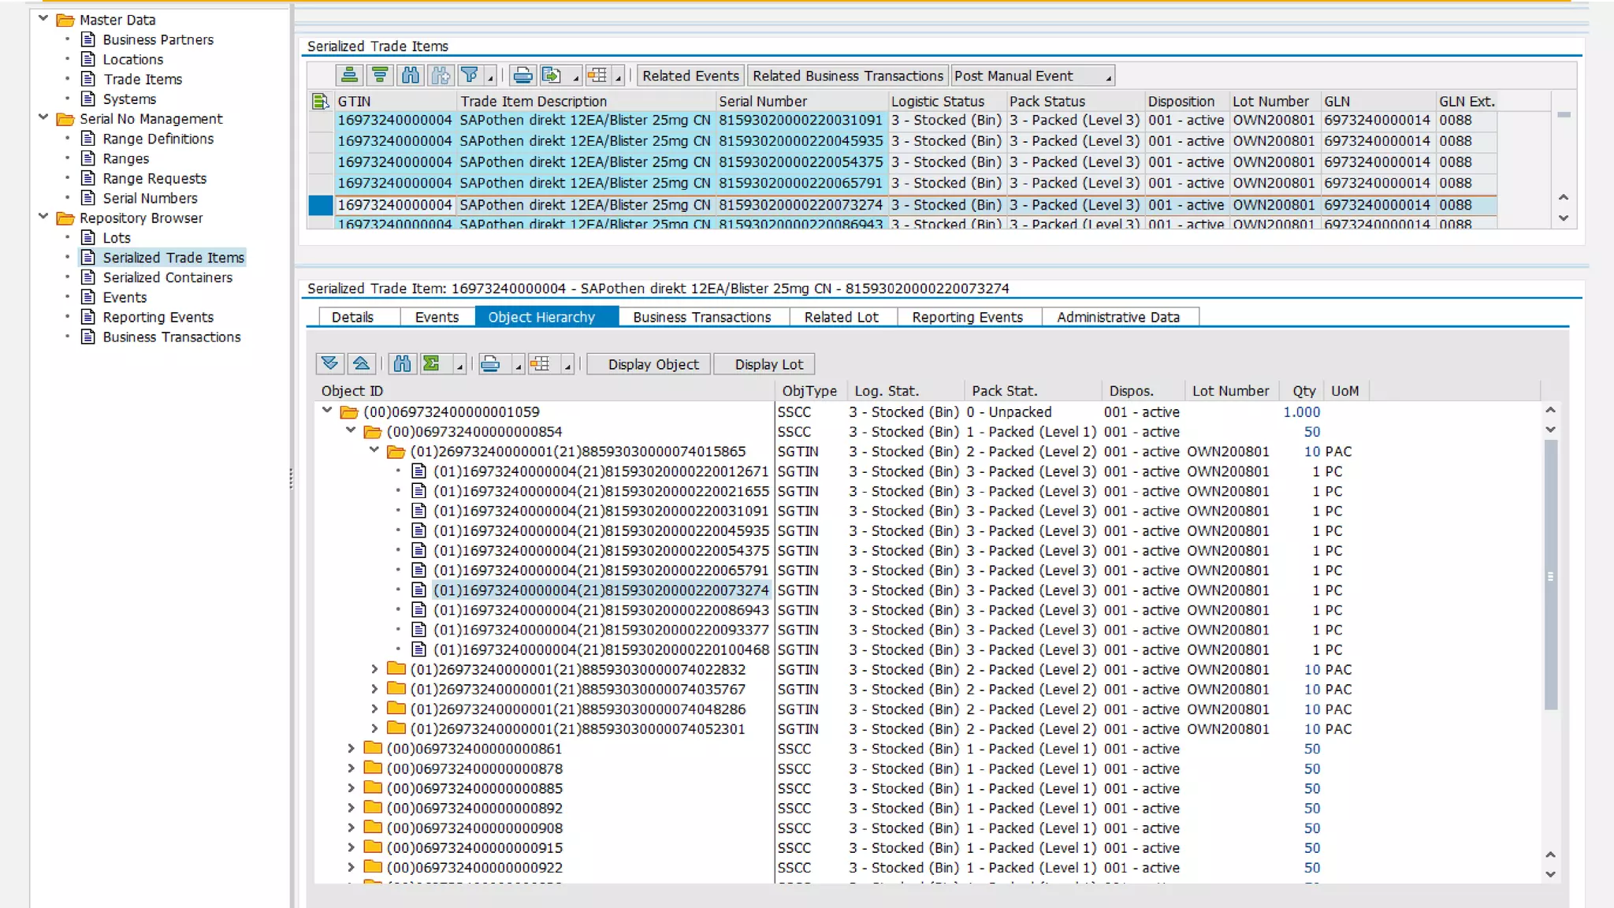Click the Display Lot button
Viewport: 1614px width, 908px height.
pyautogui.click(x=768, y=364)
